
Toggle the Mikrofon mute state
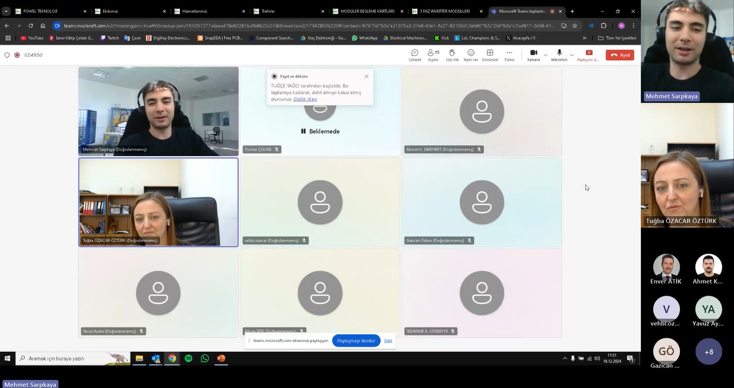pos(559,55)
